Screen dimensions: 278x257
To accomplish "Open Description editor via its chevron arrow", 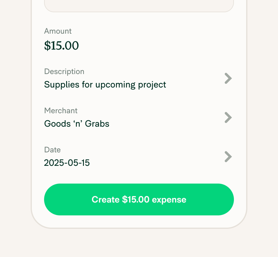I will click(x=228, y=78).
